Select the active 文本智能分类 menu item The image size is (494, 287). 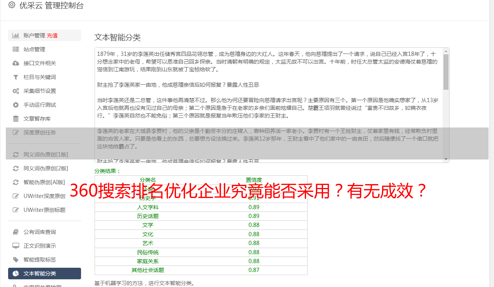pos(44,274)
